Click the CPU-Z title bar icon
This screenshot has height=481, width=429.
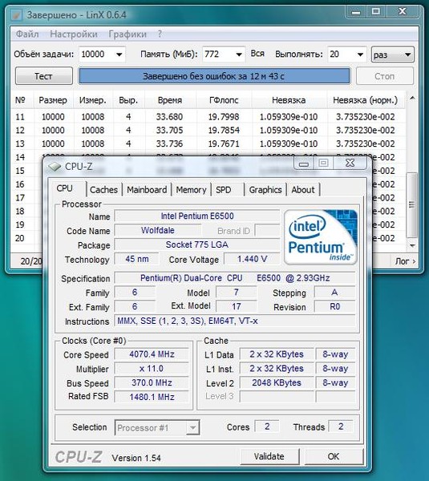pos(55,167)
